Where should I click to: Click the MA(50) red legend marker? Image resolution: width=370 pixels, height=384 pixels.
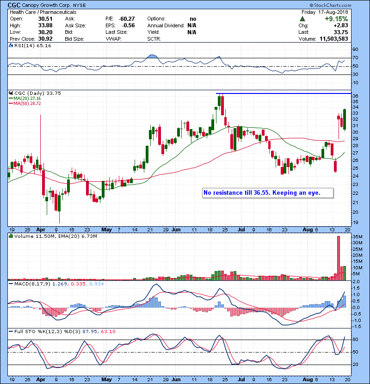coord(11,105)
